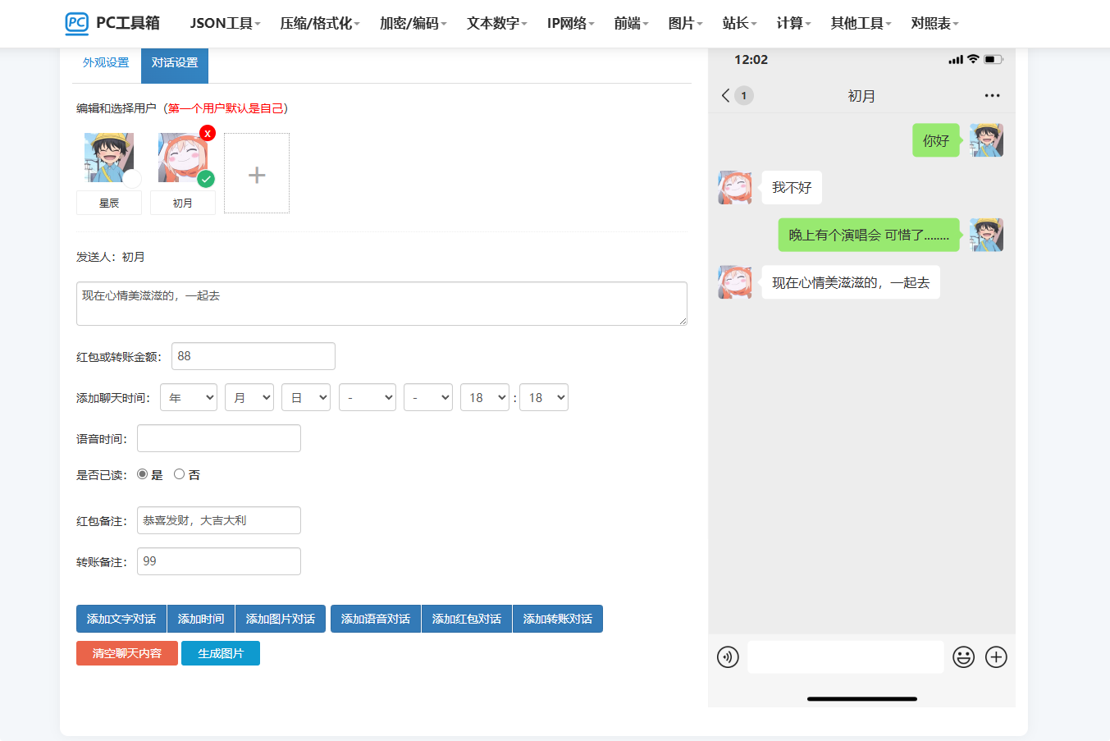Click the 语音时间 input field

coord(219,438)
